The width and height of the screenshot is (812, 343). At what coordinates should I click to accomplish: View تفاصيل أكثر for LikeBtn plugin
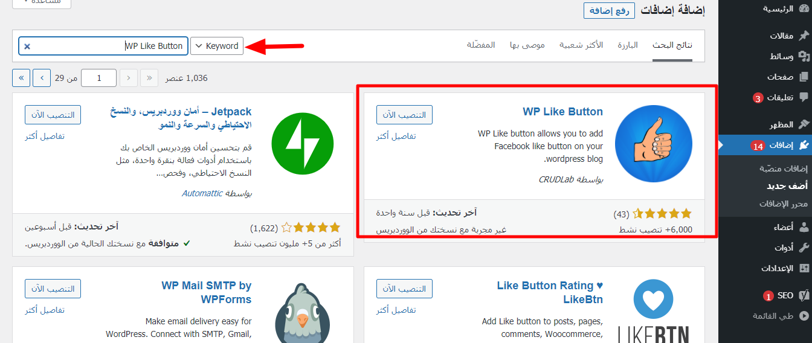click(x=396, y=310)
